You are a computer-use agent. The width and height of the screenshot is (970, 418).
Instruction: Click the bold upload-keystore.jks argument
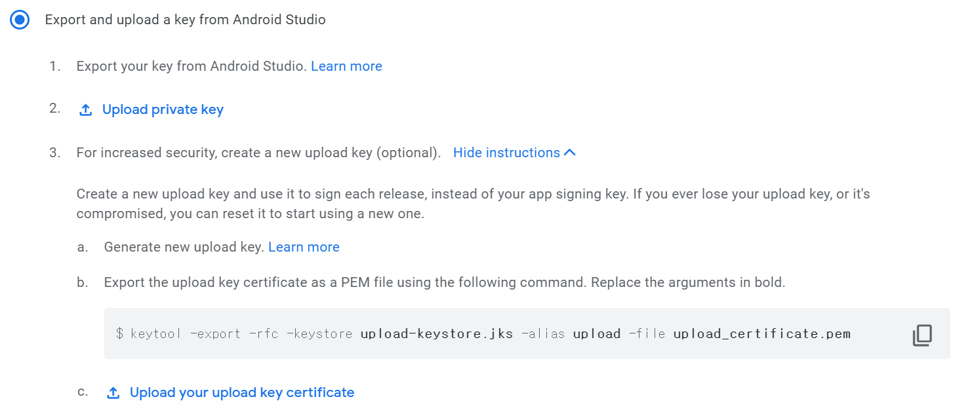(437, 333)
